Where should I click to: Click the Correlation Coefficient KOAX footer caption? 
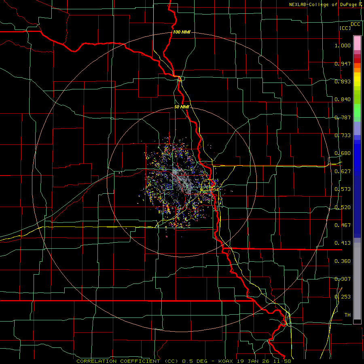184,361
